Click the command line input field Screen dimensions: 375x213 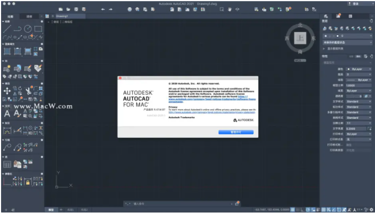[x=182, y=203]
